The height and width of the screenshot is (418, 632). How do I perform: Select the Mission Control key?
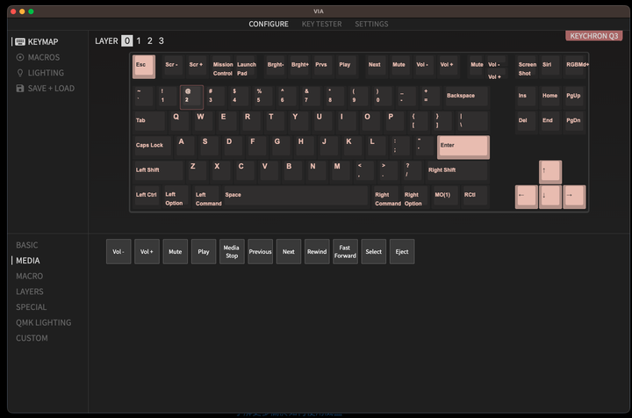[223, 67]
